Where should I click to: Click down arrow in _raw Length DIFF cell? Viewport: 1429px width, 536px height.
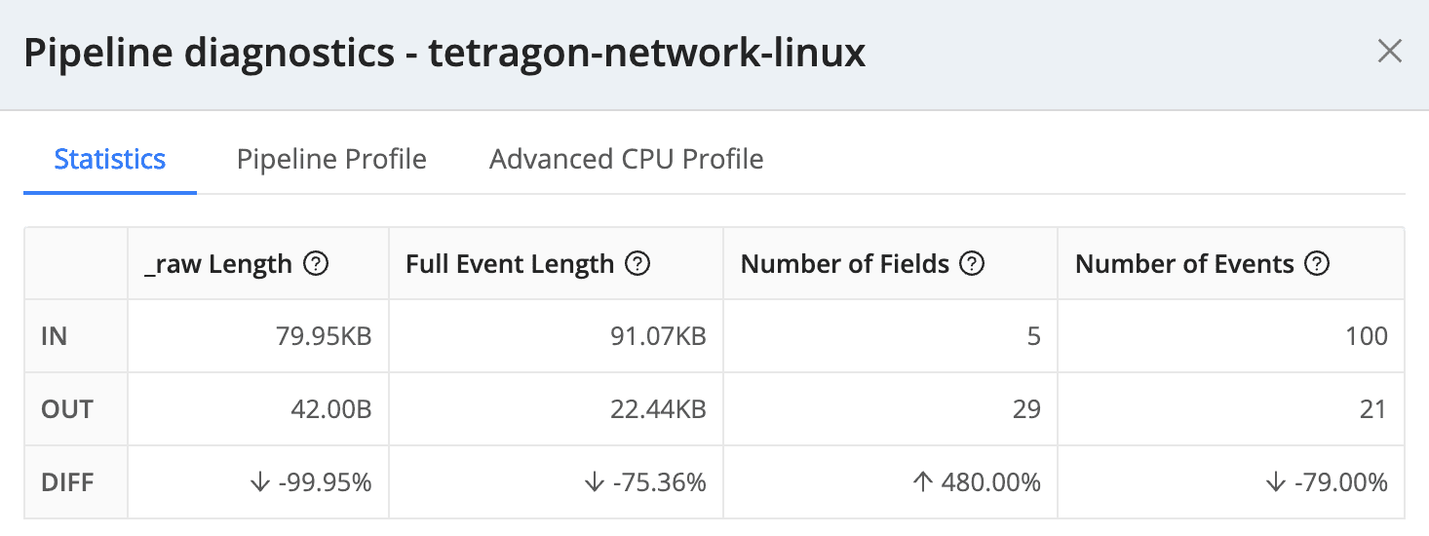tap(258, 482)
